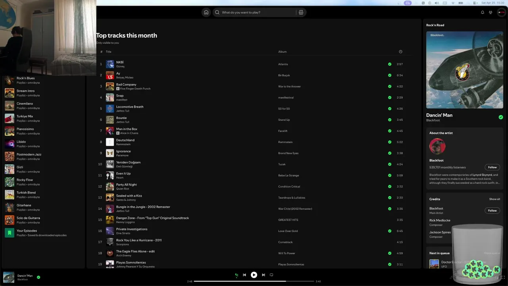Click the search magnifier icon
Screen dimensions: 508x286
217,12
